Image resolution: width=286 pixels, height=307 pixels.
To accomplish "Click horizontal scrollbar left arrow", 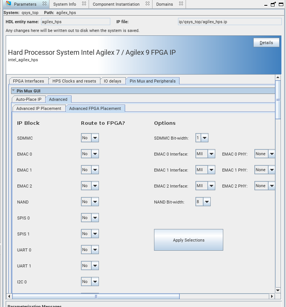I will click(x=9, y=296).
